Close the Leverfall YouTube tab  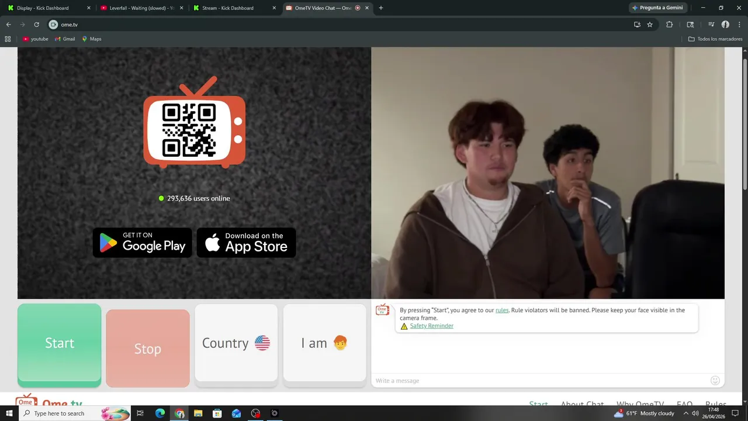point(181,8)
